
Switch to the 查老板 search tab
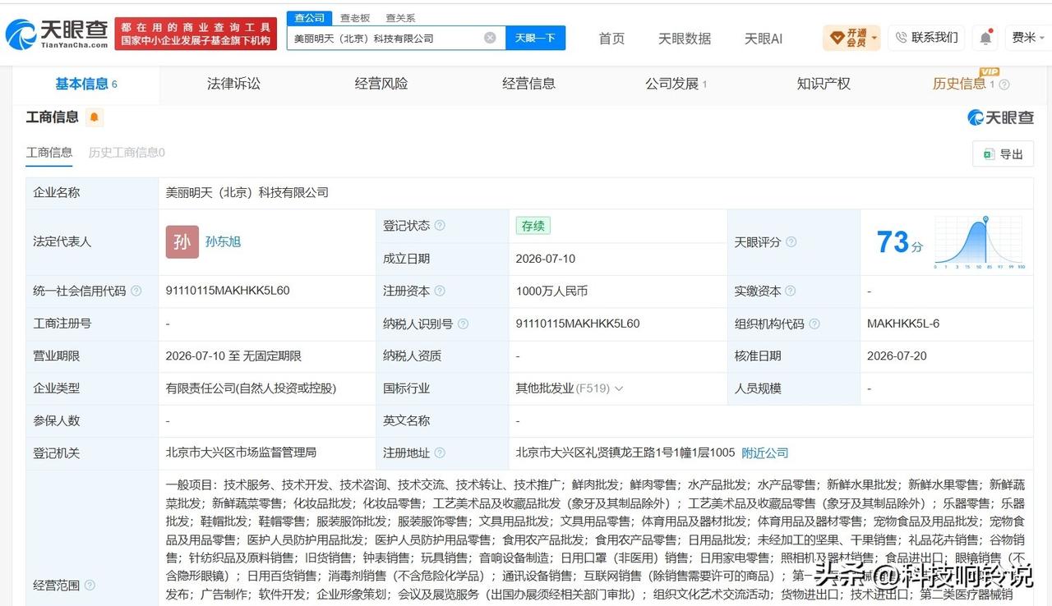pos(355,18)
